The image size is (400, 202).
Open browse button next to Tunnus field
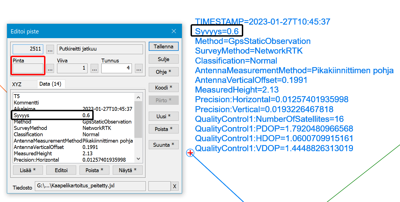coord(139,69)
